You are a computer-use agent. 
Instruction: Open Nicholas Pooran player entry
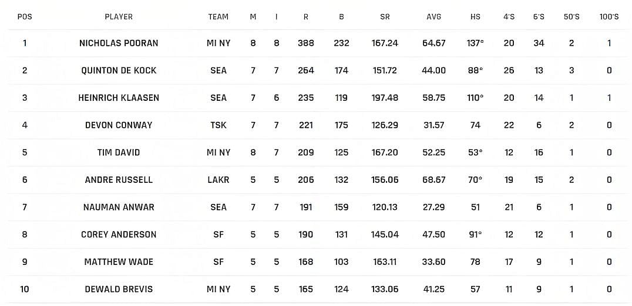119,43
